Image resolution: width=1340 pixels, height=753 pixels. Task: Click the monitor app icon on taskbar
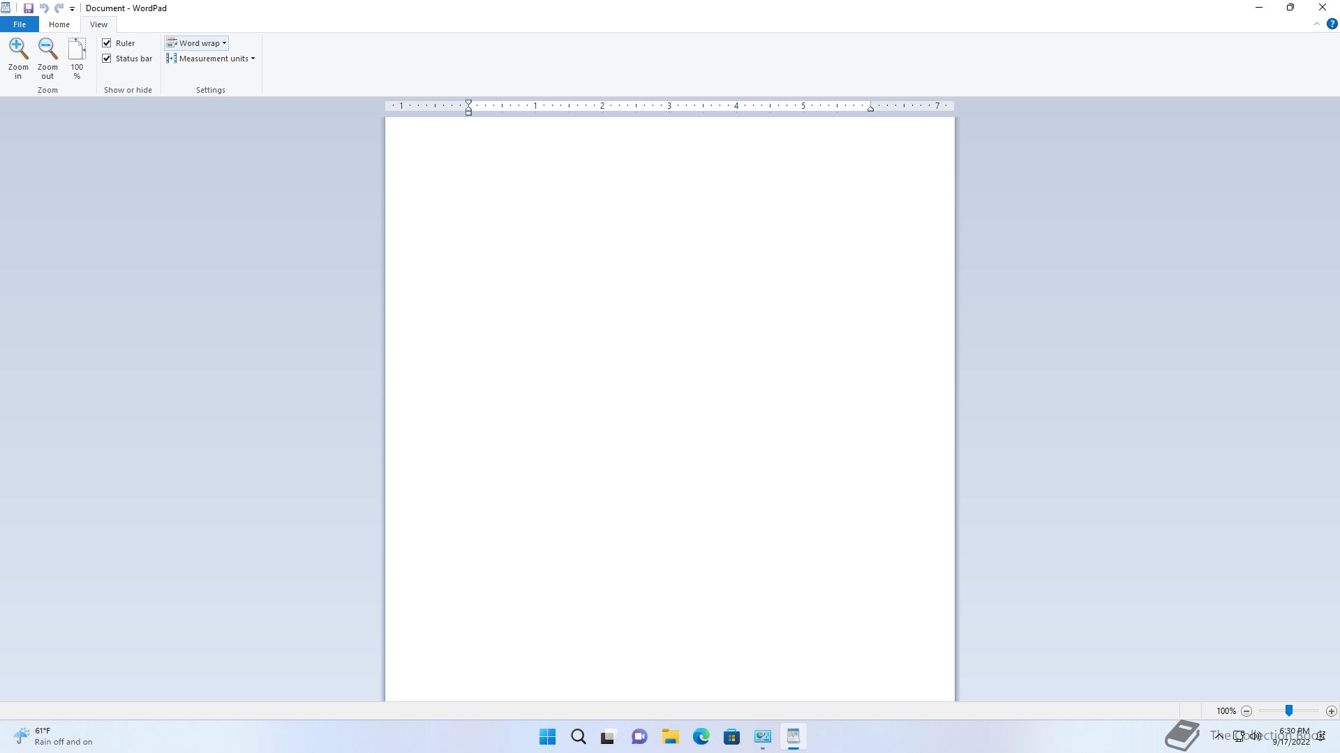click(x=763, y=737)
